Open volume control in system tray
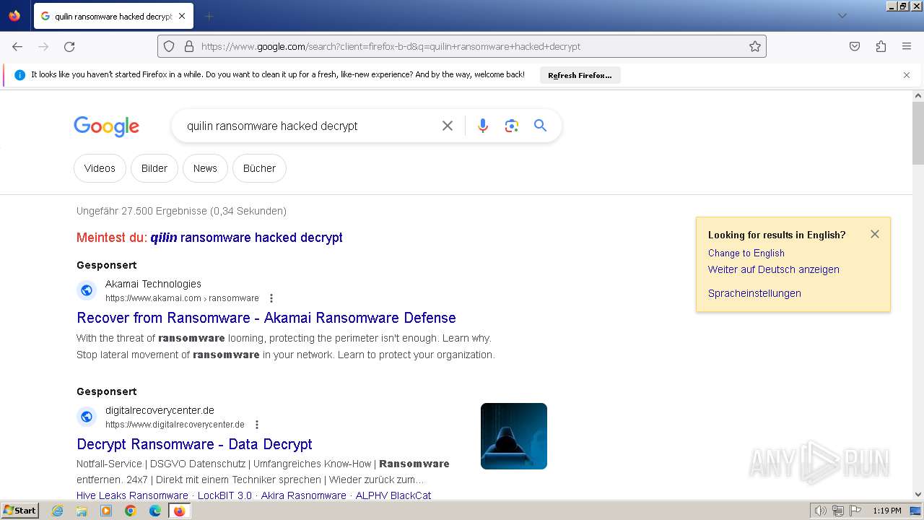This screenshot has width=924, height=520. (821, 511)
